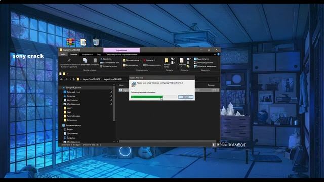This screenshot has height=182, width=324.
Task: Click the Вставить paste icon in the ribbon
Action: pos(95,60)
